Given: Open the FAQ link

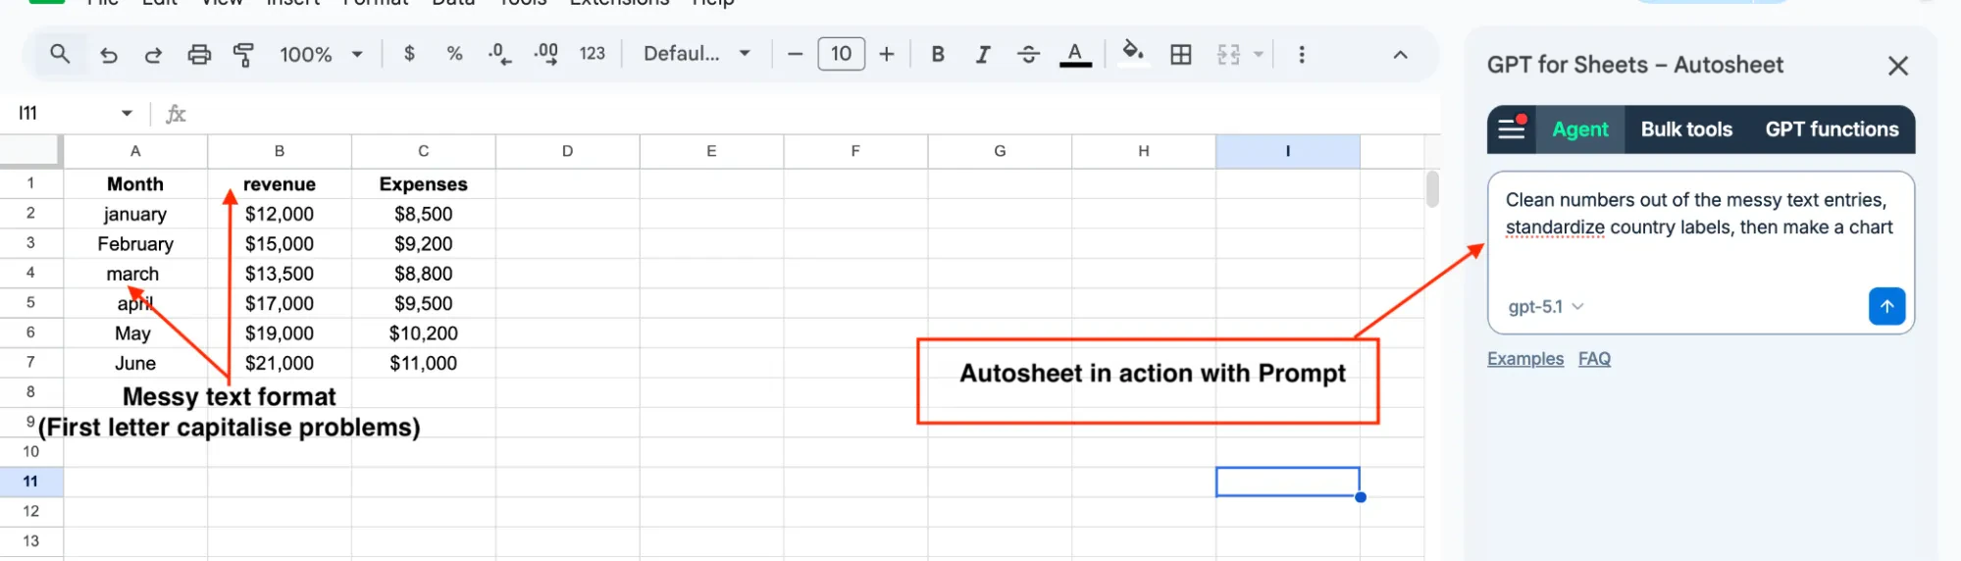Looking at the screenshot, I should pyautogui.click(x=1594, y=359).
